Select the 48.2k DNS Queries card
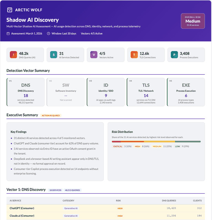The height and width of the screenshot is (220, 212). (25, 55)
